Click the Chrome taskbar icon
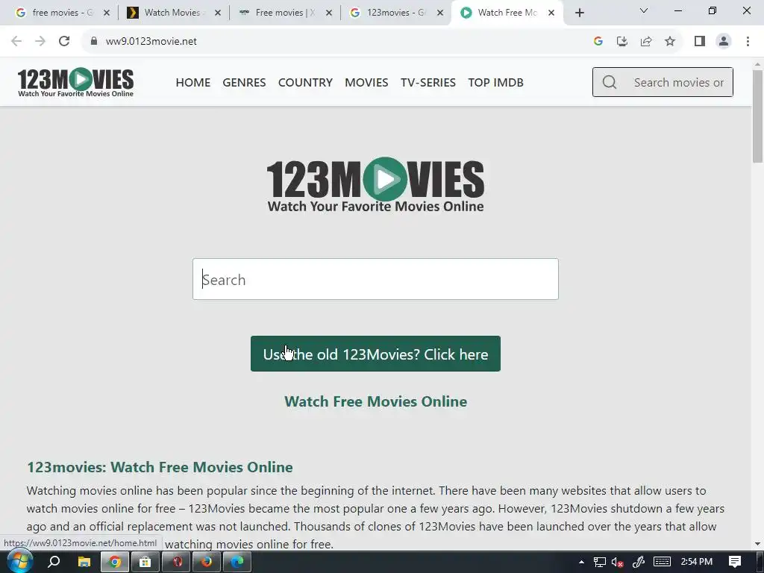Screen dimensions: 764x573 point(115,562)
